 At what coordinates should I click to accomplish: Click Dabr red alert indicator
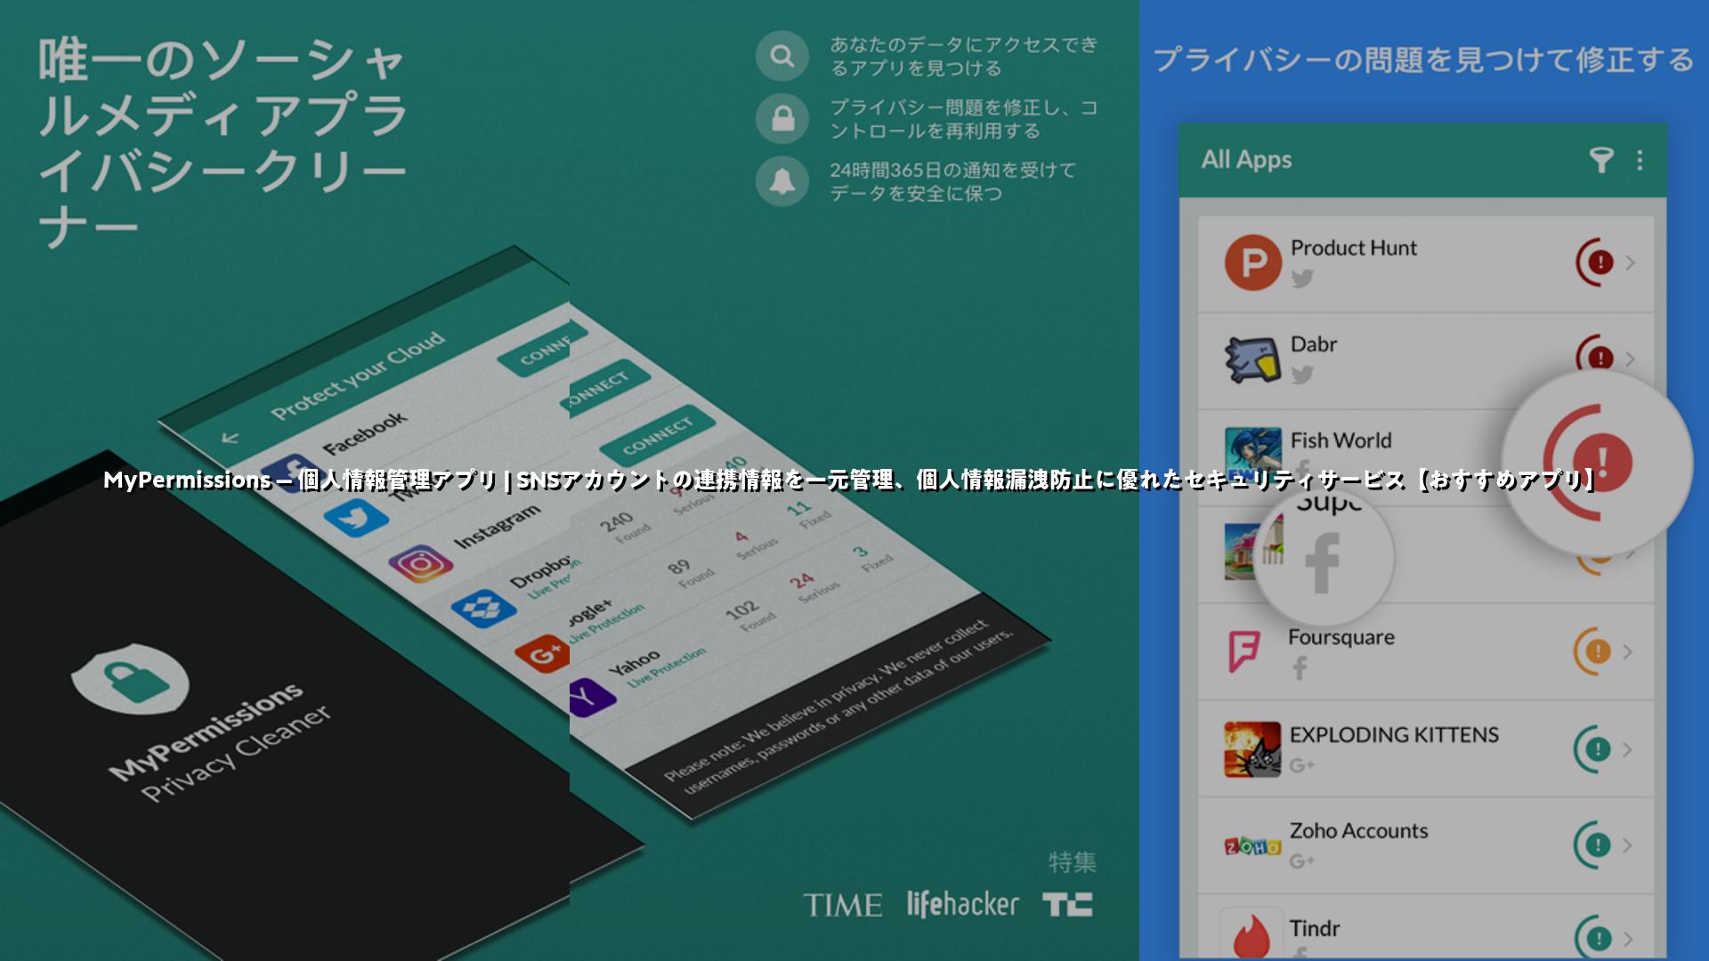[1597, 358]
